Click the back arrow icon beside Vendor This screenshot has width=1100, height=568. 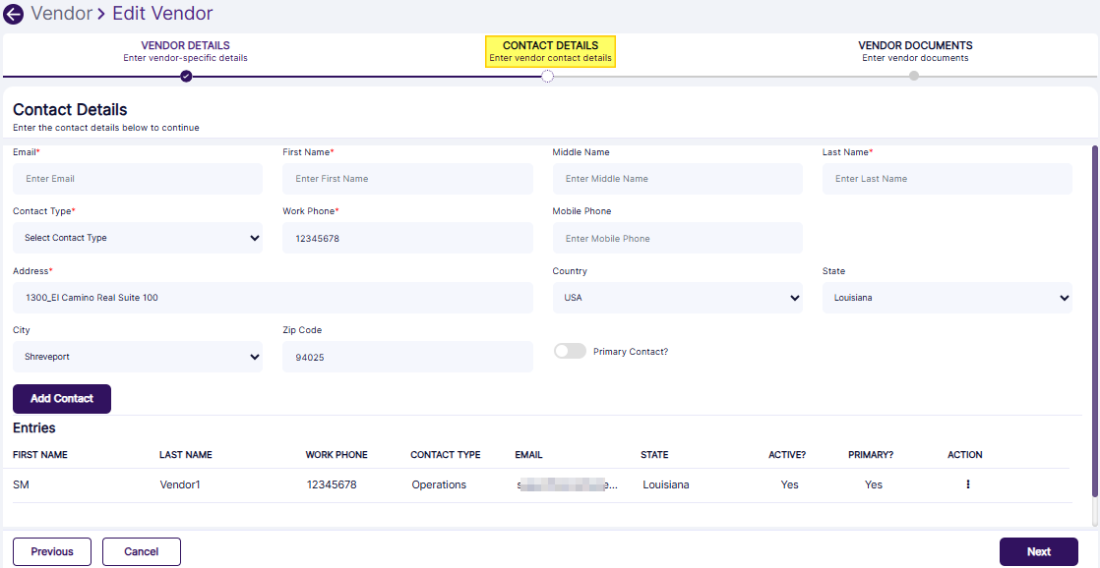pos(14,14)
